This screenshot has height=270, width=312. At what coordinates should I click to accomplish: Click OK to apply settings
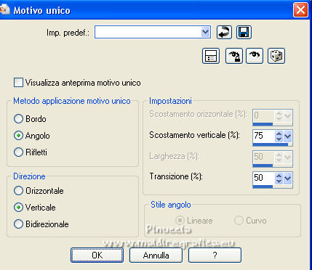click(x=97, y=255)
